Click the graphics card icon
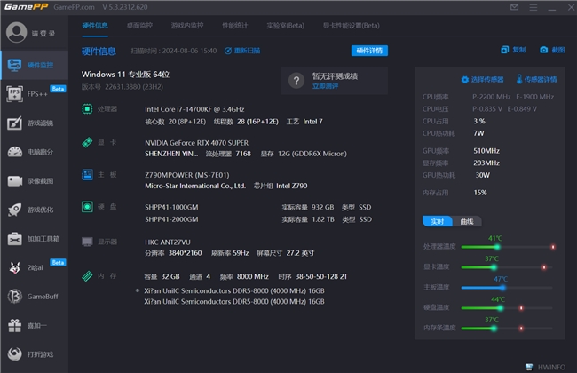This screenshot has height=373, width=577. coord(87,142)
